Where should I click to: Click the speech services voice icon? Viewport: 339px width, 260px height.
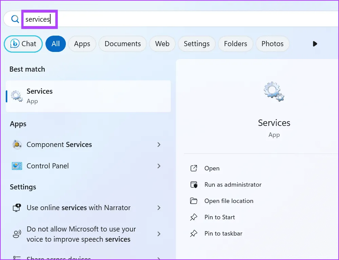coord(17,234)
